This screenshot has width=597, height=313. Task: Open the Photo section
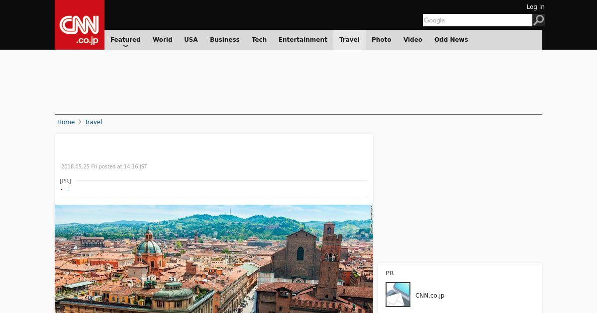pyautogui.click(x=382, y=40)
